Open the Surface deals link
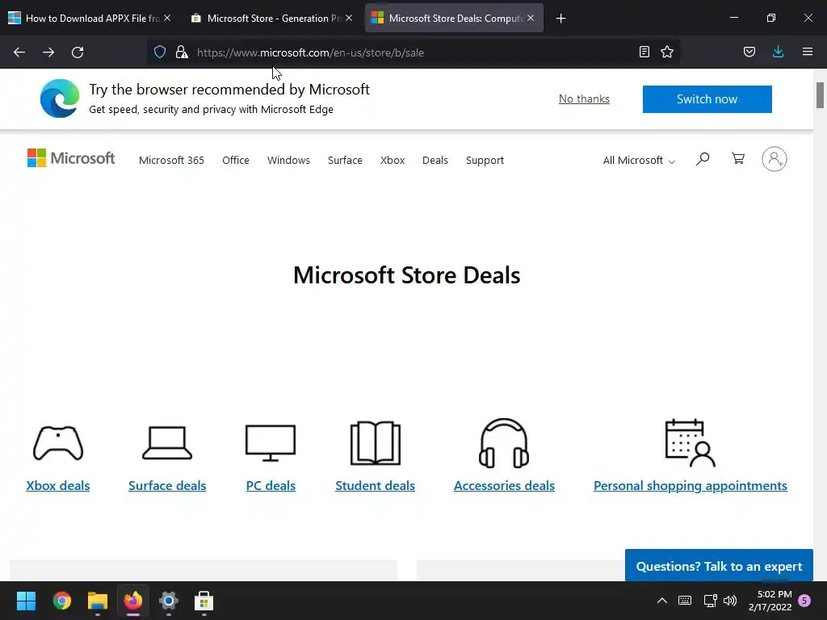 (x=167, y=485)
